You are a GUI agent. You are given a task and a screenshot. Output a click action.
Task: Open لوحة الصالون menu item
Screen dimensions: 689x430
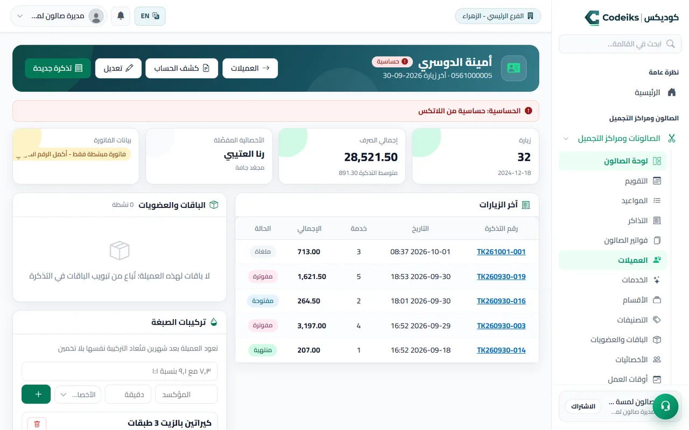pyautogui.click(x=613, y=161)
